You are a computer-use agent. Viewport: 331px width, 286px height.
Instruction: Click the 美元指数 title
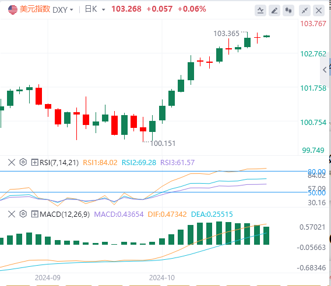[35, 9]
